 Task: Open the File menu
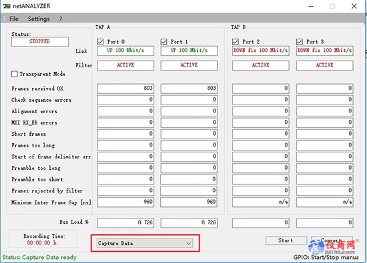[x=14, y=19]
